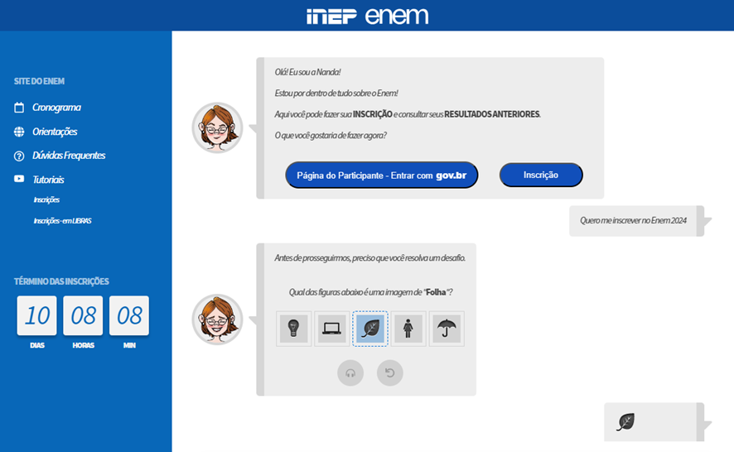Click the 'O que você gostaria de fazer agora?' text

(x=331, y=136)
